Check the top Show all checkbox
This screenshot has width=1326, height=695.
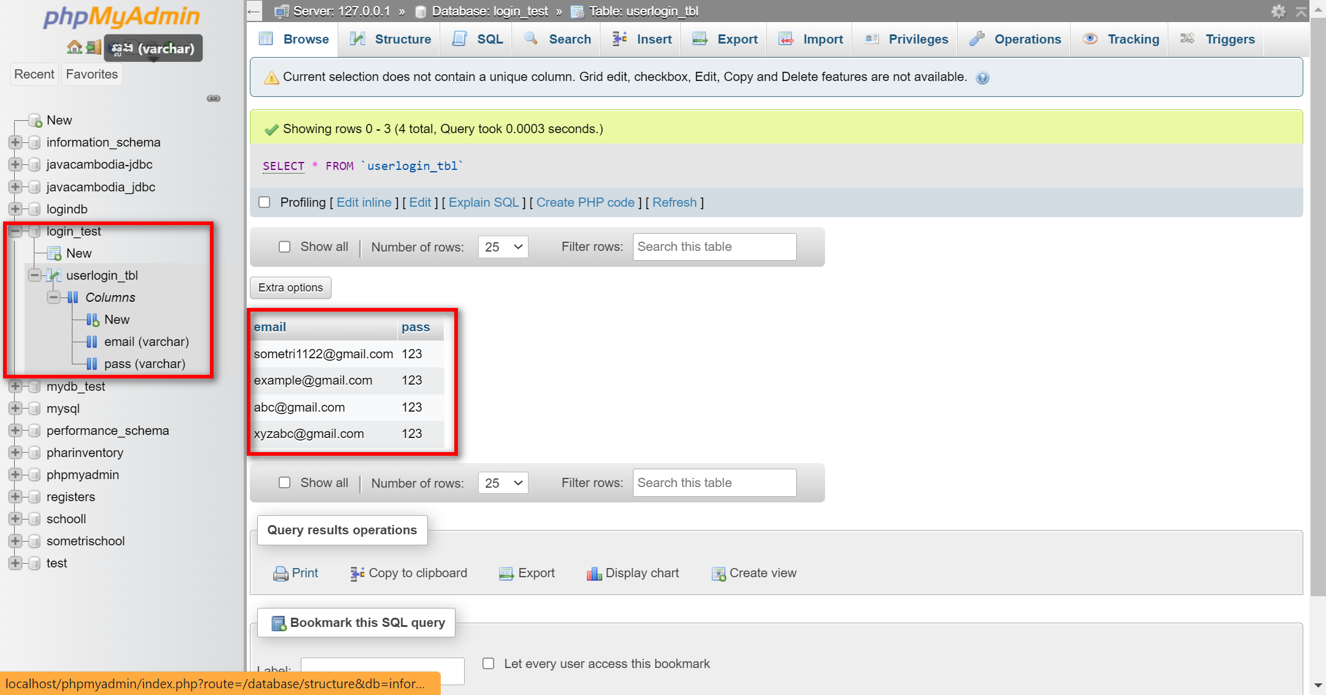point(285,247)
